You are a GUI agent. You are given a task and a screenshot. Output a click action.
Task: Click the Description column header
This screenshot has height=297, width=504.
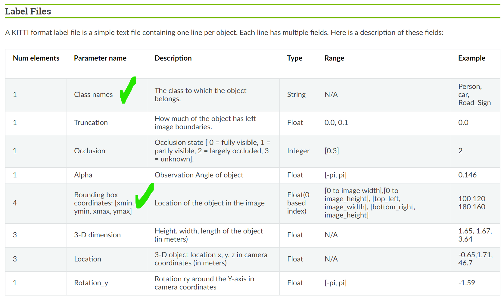(173, 58)
